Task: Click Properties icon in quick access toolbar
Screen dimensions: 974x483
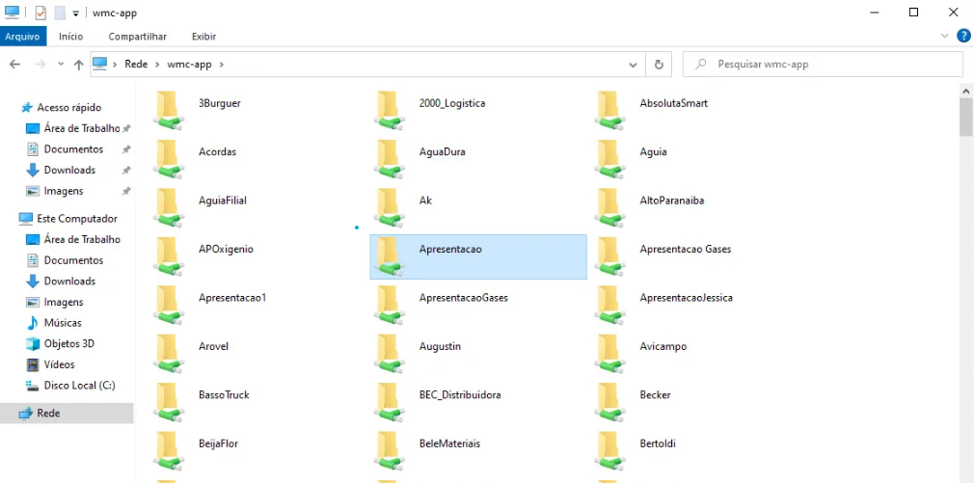Action: tap(41, 13)
